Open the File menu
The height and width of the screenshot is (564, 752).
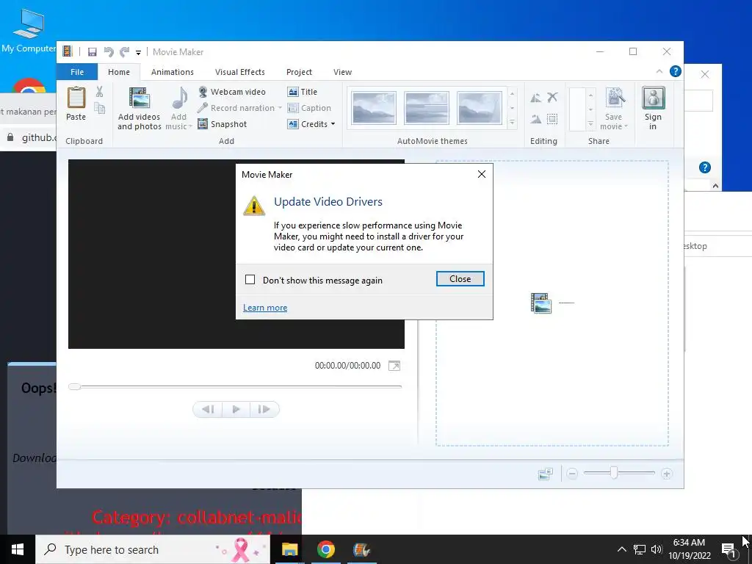[x=77, y=72]
